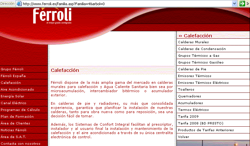The height and width of the screenshot is (146, 250).
Task: Click the paragraph starting 'Además, los Sistemas'
Action: (x=112, y=131)
